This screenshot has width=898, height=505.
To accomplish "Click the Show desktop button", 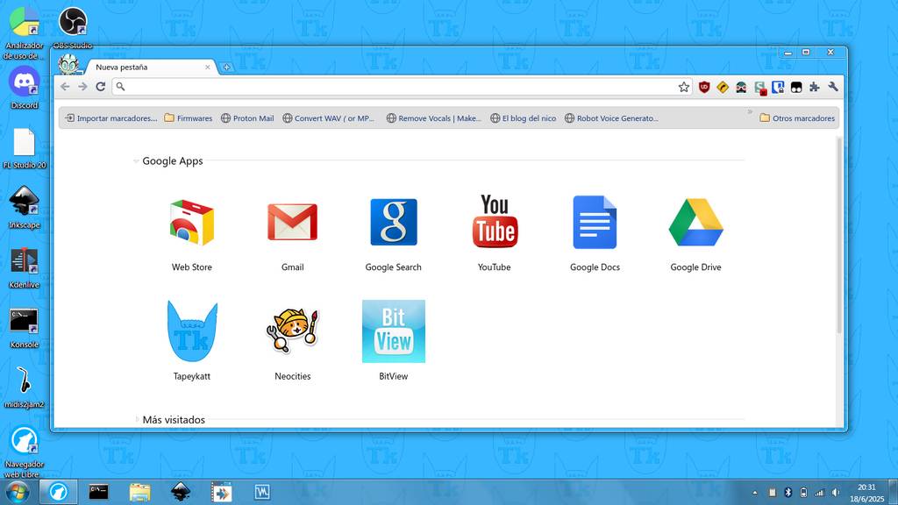I will tap(894, 493).
